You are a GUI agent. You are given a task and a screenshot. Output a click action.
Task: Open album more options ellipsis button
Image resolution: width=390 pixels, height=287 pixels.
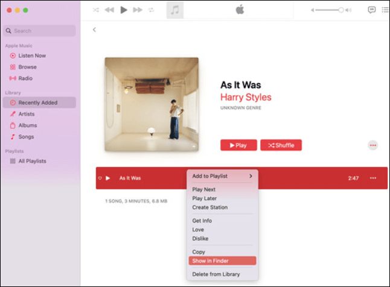(x=372, y=145)
